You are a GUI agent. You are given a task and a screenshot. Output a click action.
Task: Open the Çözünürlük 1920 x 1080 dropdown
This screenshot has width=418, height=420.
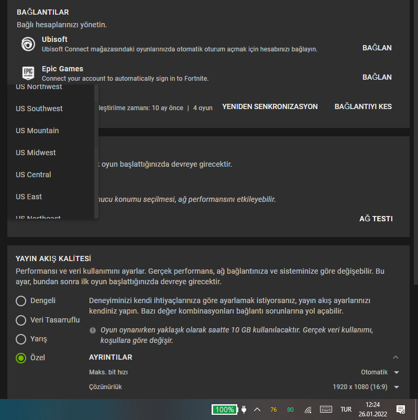[366, 387]
